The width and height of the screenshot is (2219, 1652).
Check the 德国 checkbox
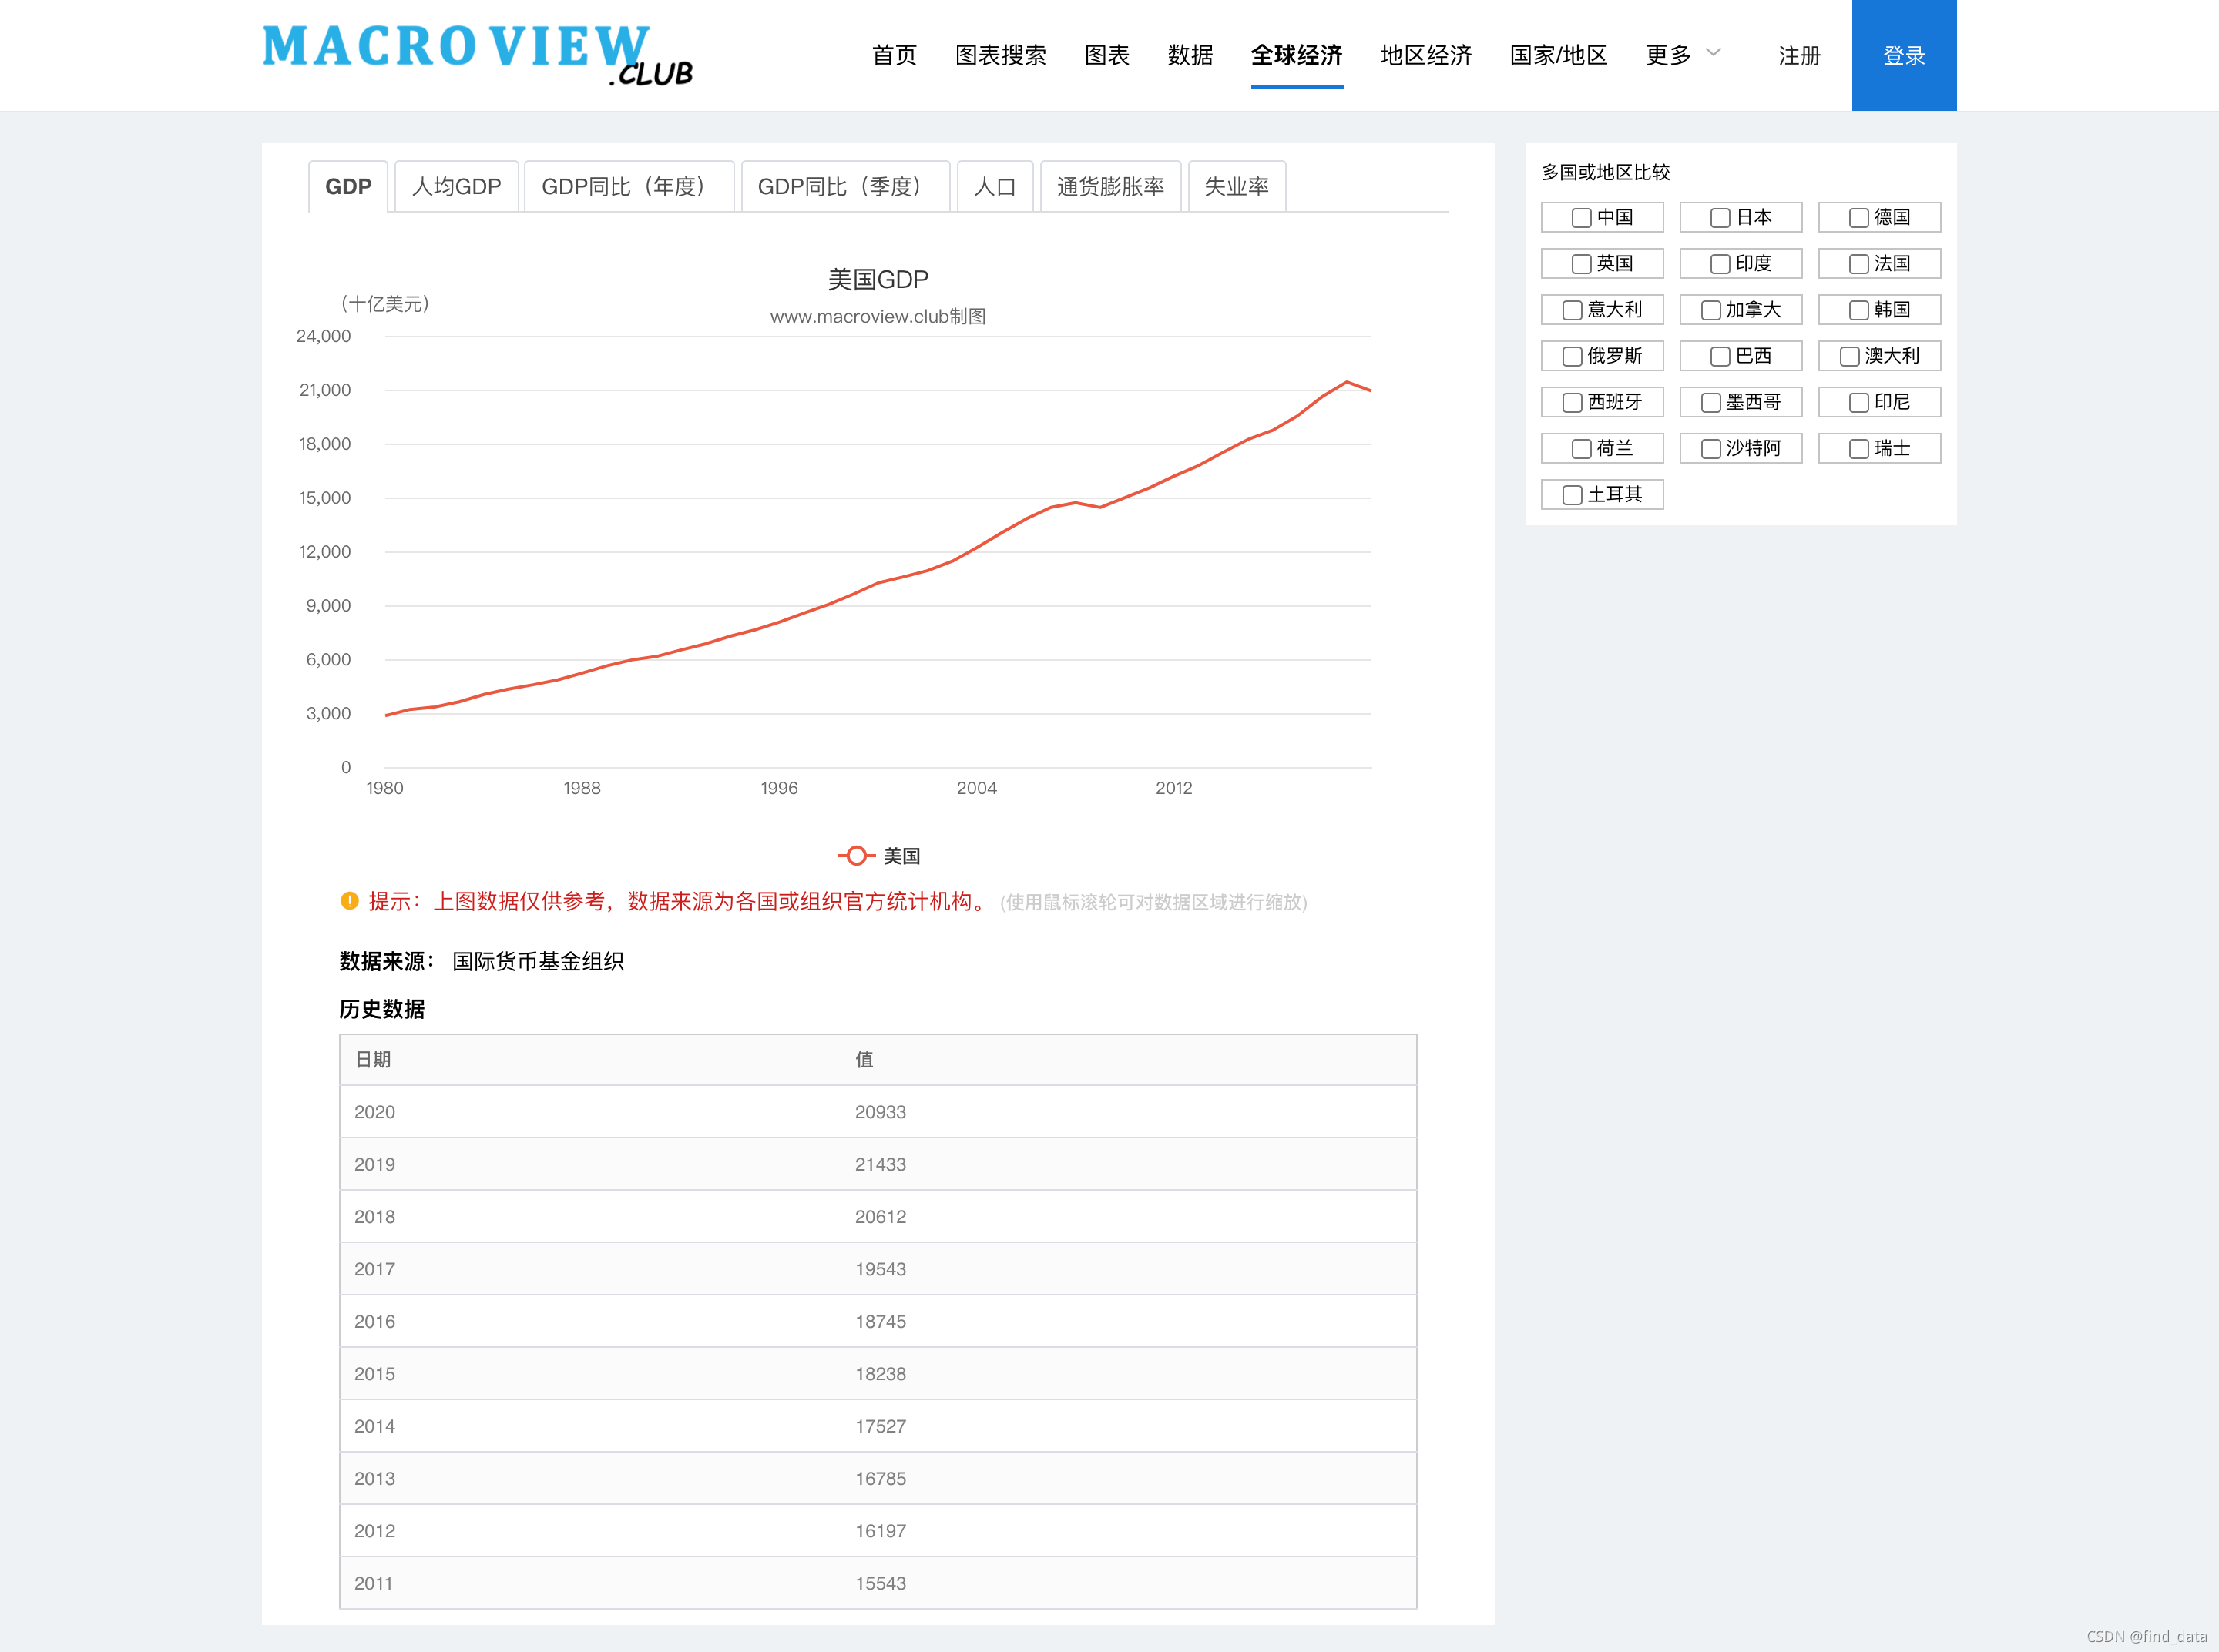tap(1859, 218)
